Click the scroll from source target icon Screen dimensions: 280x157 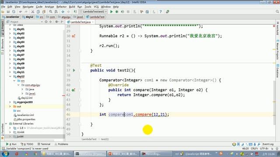pos(46,22)
